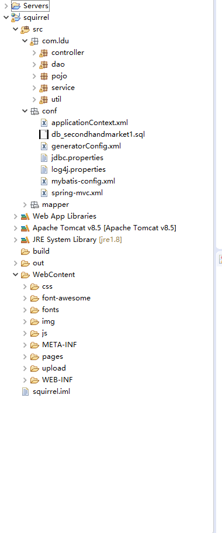Image resolution: width=222 pixels, height=533 pixels.
Task: Select the db_secondhandmarket1.sql label
Action: (98, 134)
